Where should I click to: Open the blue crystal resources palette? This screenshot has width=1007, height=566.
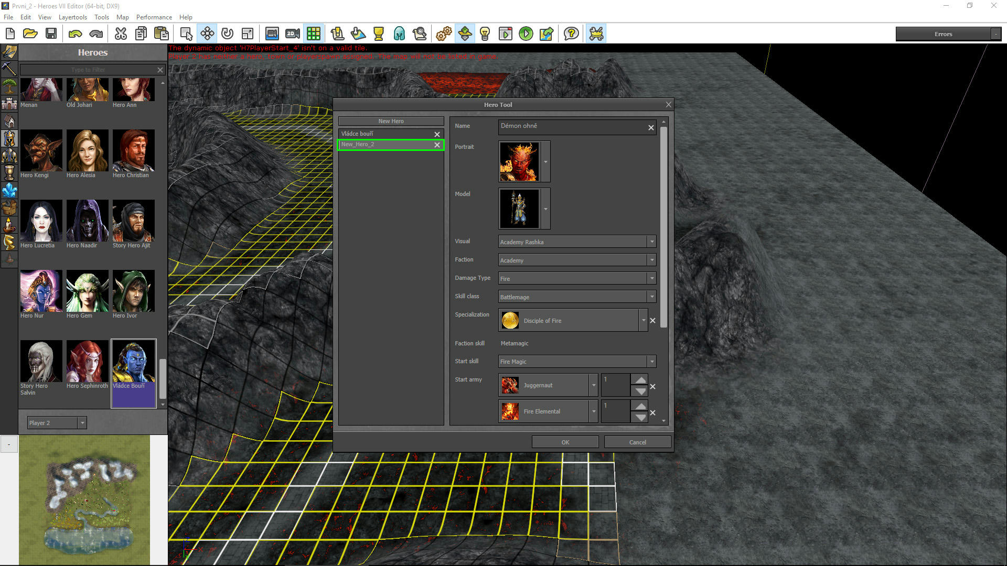(9, 190)
